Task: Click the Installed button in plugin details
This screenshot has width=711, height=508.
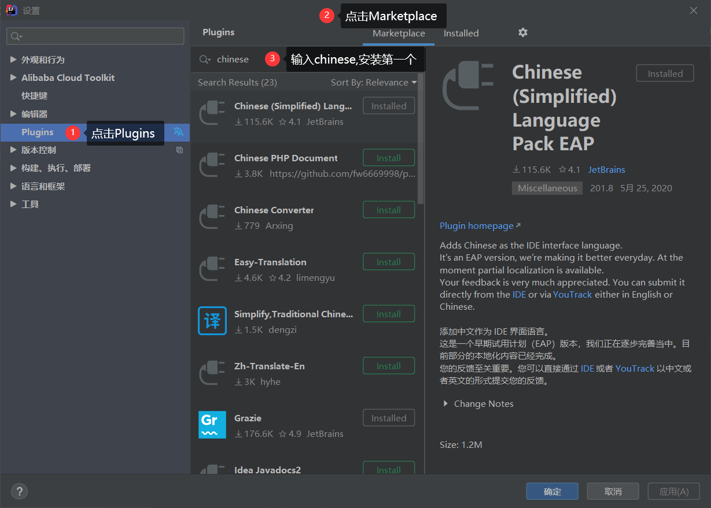Action: pyautogui.click(x=665, y=73)
